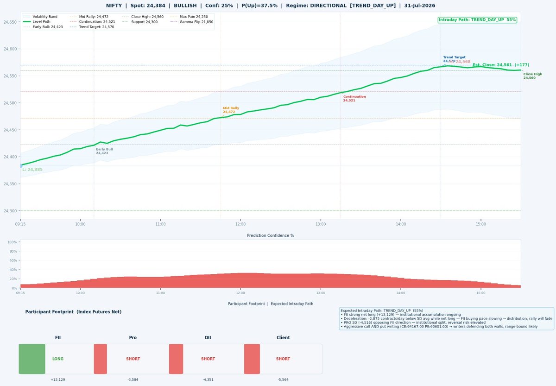Click the green FII position bar
Image resolution: width=556 pixels, height=386 pixels.
point(32,359)
